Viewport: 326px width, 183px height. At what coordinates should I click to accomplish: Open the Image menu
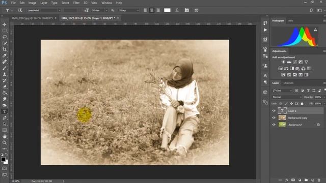point(32,3)
